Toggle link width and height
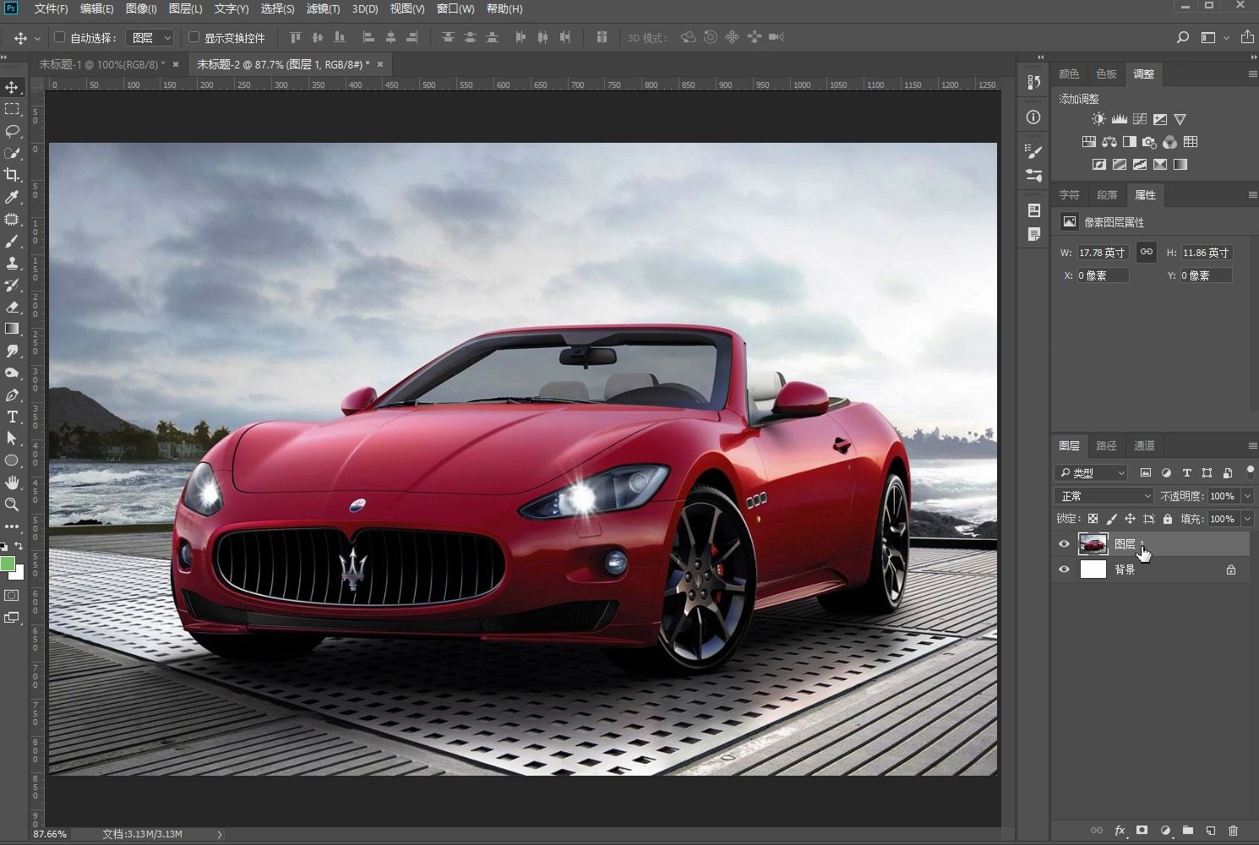 (x=1146, y=252)
